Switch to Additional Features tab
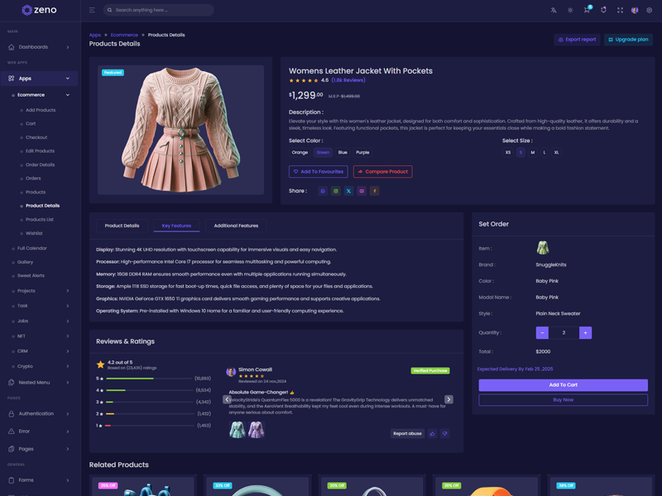Viewport: 662px width, 496px height. pos(236,226)
